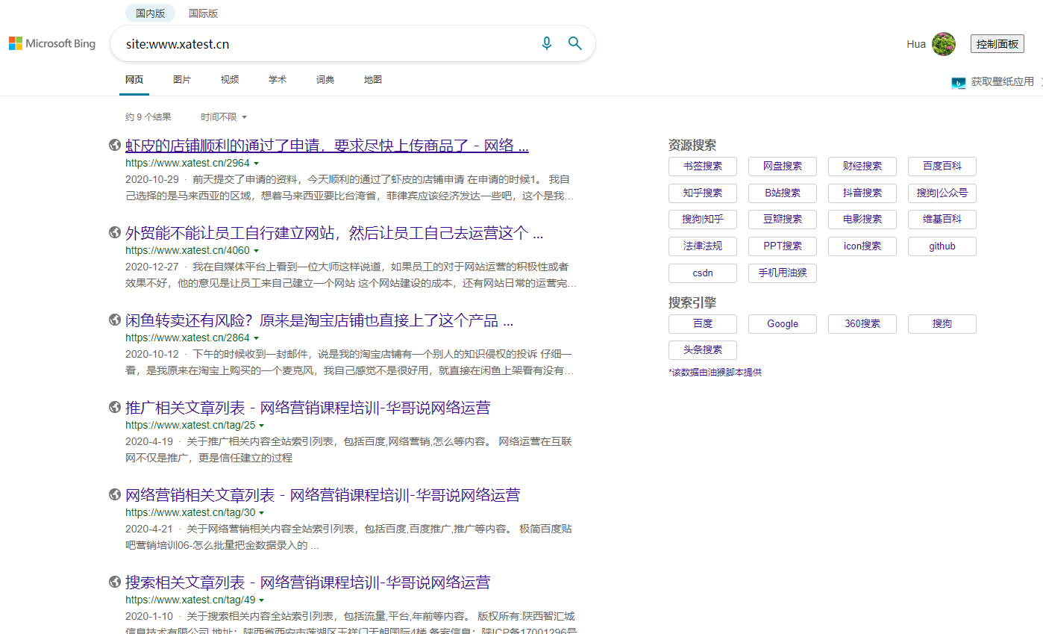Click 百度百科 resource button
This screenshot has height=634, width=1043.
942,167
